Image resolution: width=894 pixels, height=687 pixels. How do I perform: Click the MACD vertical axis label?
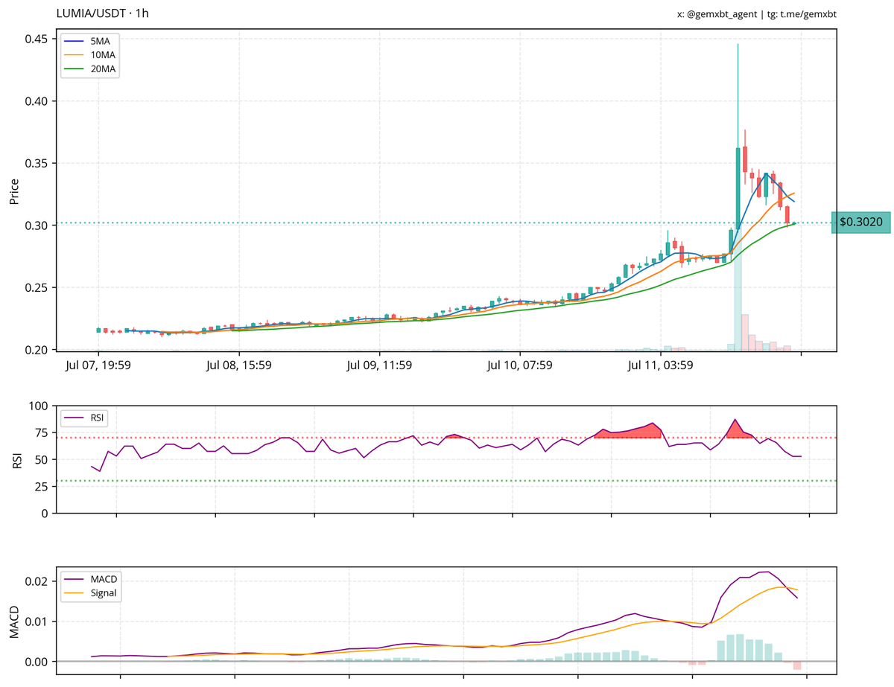pos(13,622)
